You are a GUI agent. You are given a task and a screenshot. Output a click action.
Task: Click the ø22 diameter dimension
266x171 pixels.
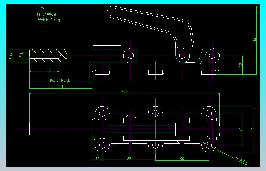click(10, 56)
